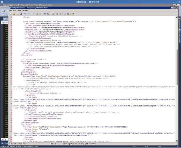Click the Browse folder icon in toolbar
The height and width of the screenshot is (148, 181).
coord(17,14)
